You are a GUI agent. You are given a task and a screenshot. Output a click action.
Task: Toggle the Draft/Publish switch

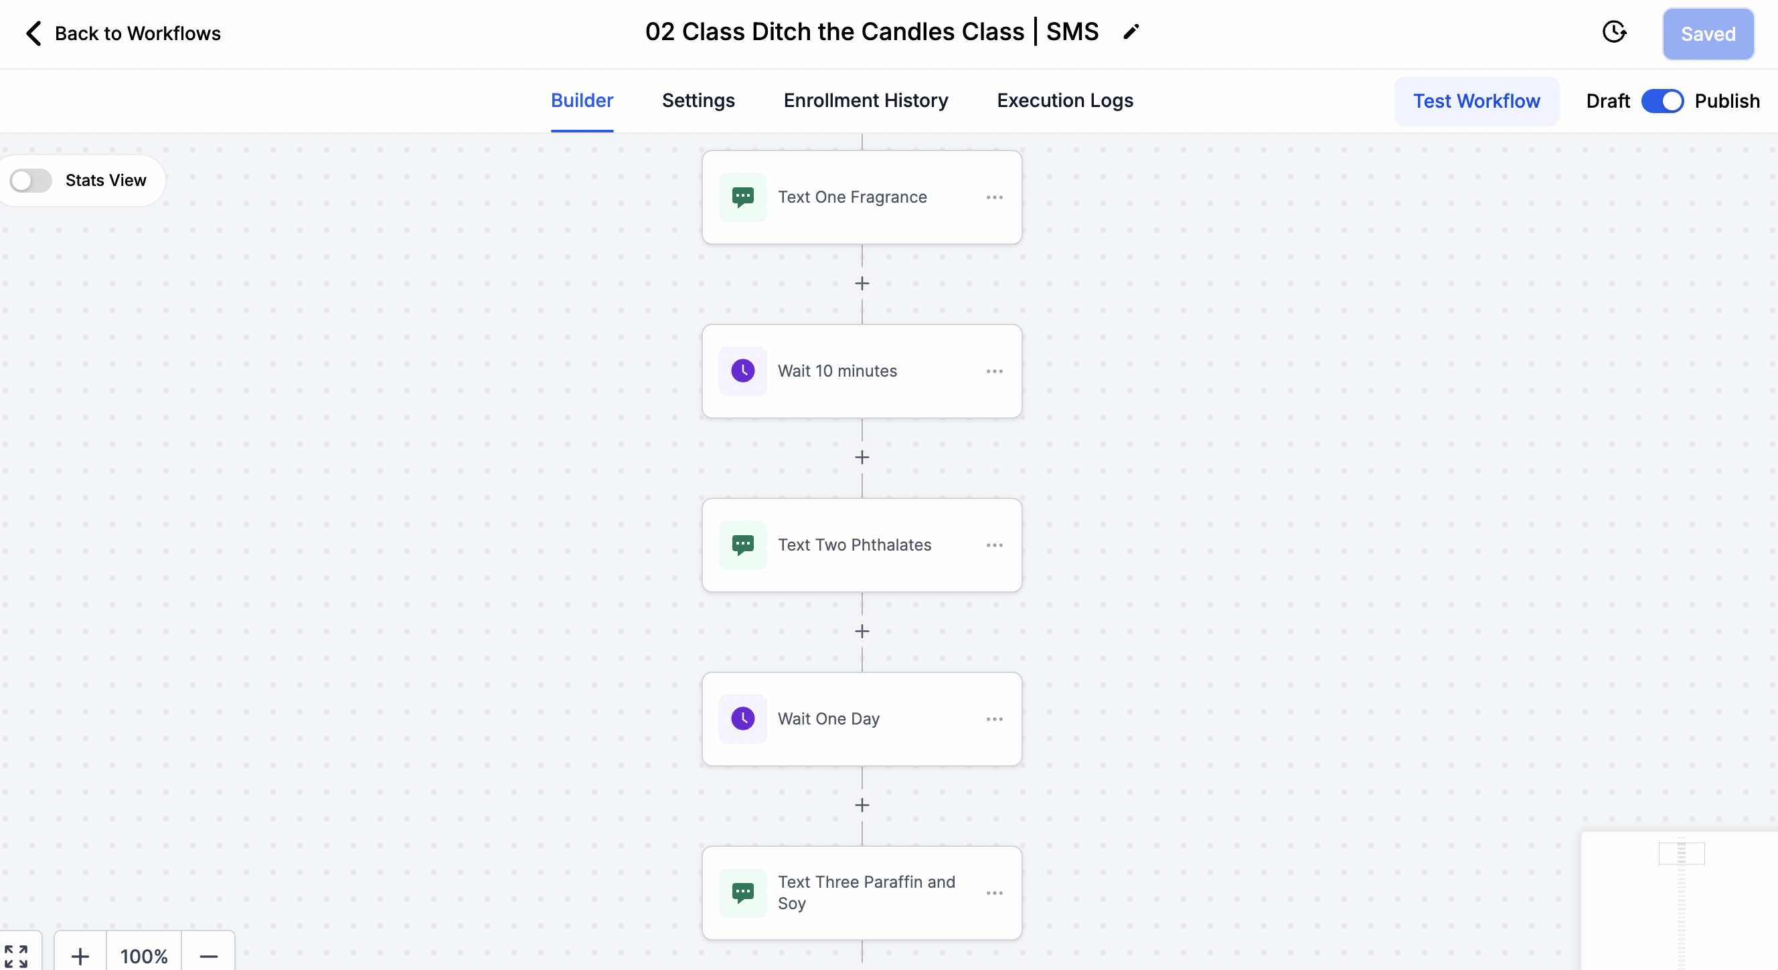1662,102
